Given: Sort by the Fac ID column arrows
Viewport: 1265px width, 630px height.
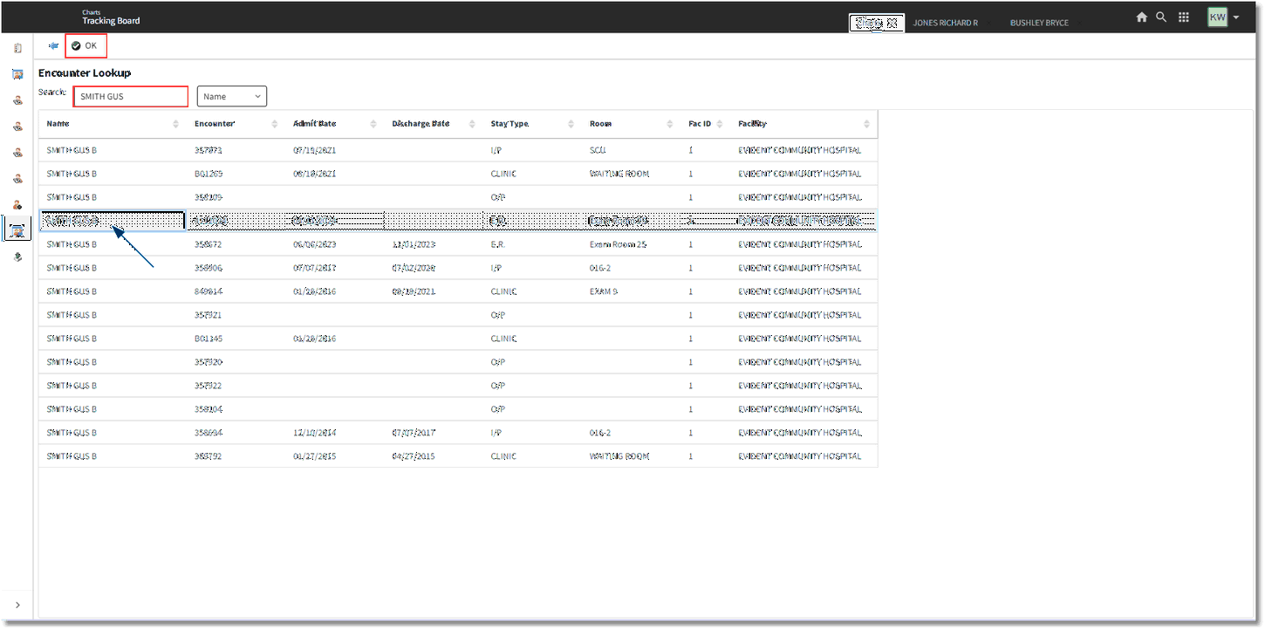Looking at the screenshot, I should [x=720, y=124].
